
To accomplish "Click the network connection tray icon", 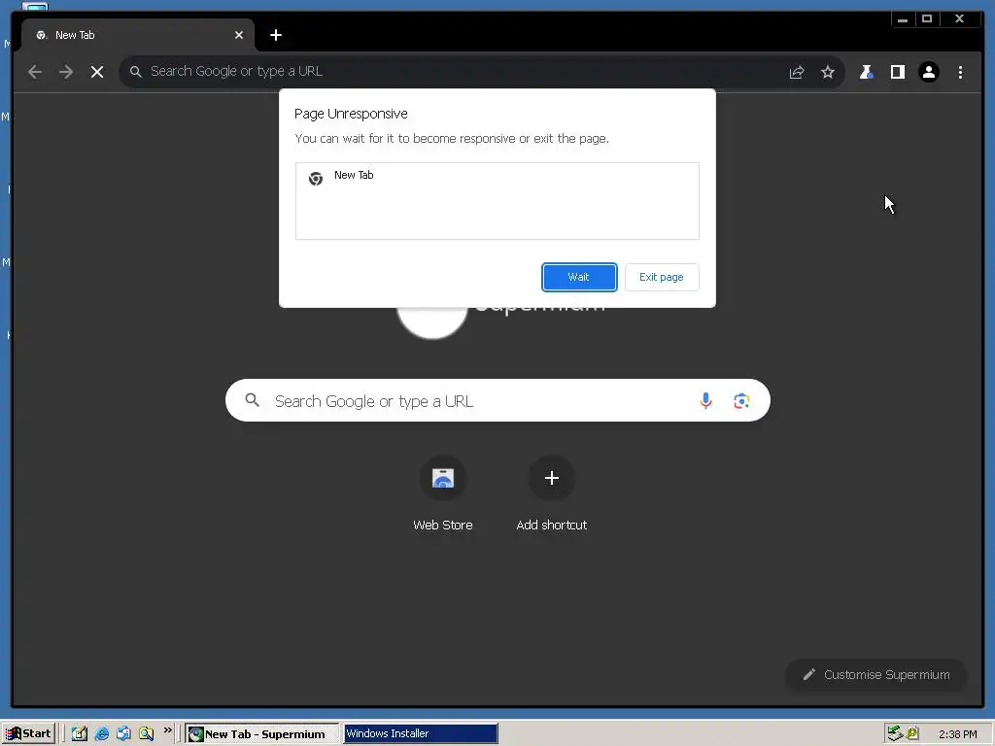I will pos(895,734).
